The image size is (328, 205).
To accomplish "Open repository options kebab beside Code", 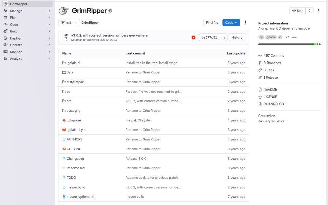I will point(245,23).
